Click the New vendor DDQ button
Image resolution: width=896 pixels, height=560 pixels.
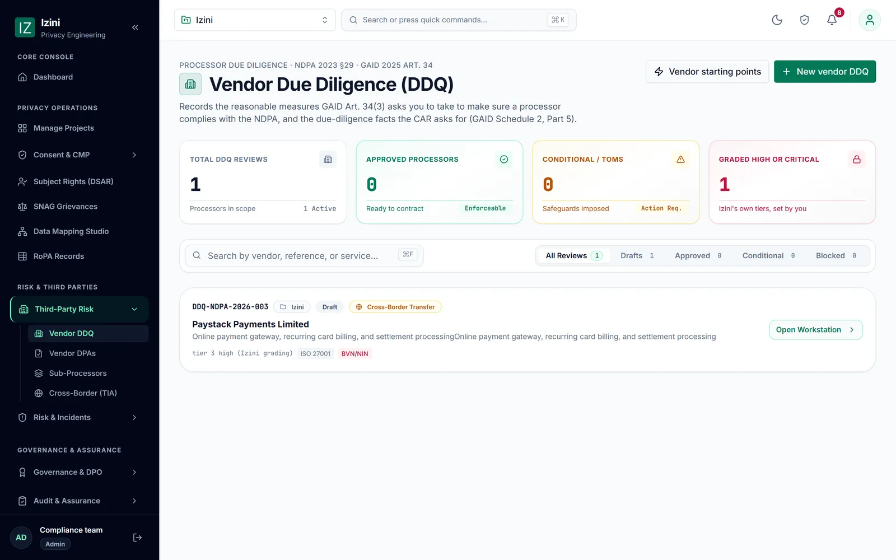click(x=825, y=72)
